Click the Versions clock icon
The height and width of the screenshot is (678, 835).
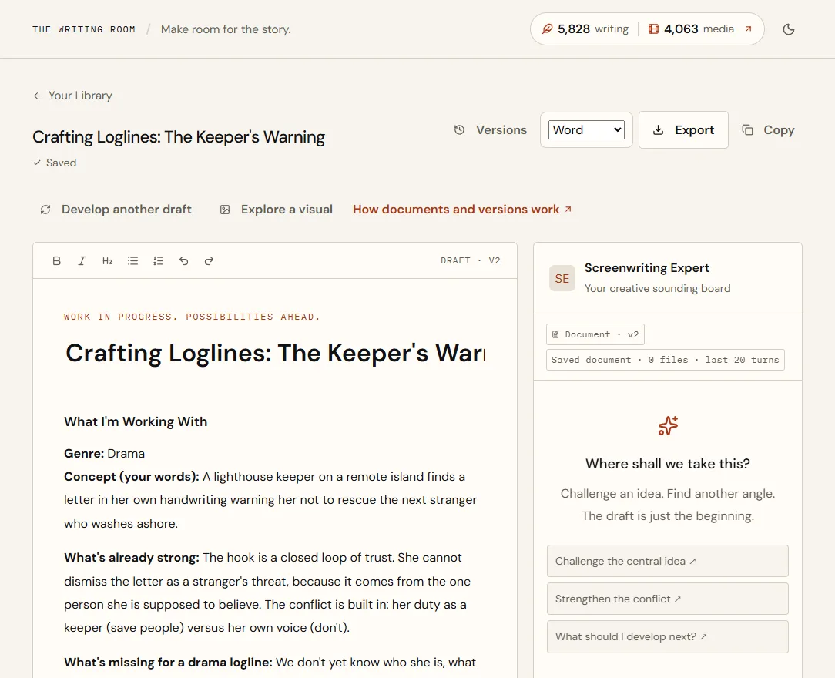click(x=460, y=130)
